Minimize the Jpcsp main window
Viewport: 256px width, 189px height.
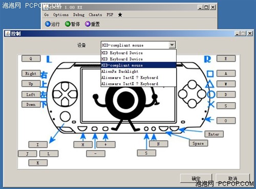[200, 7]
